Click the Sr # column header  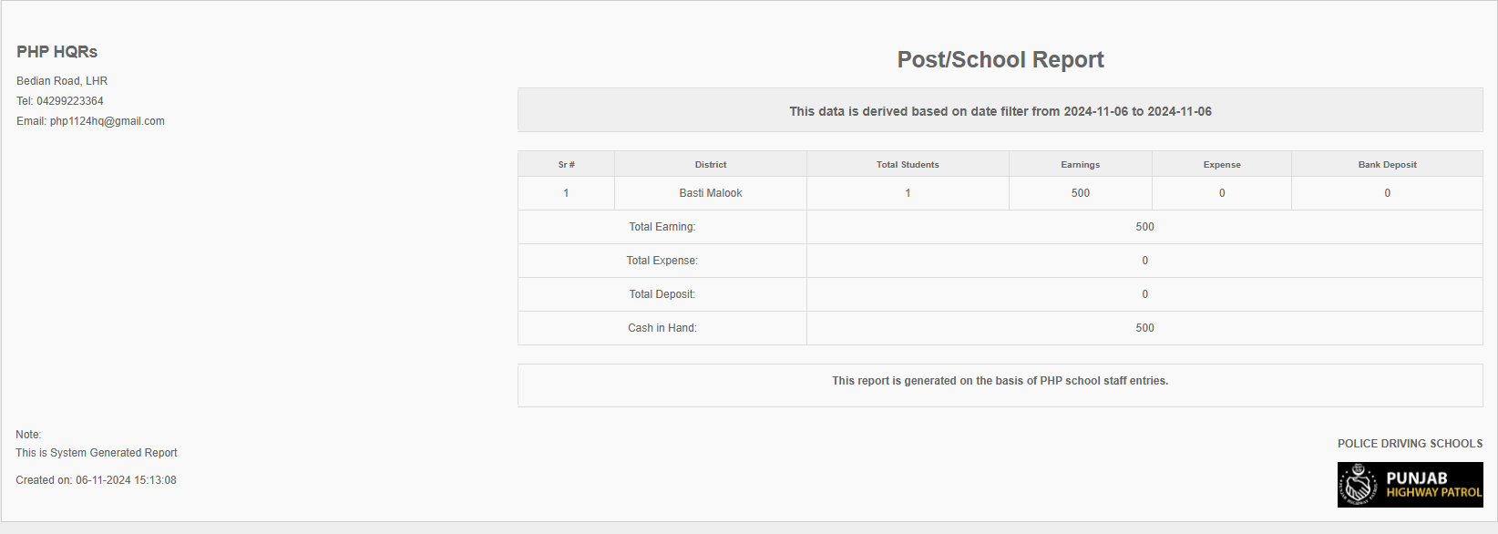coord(566,165)
